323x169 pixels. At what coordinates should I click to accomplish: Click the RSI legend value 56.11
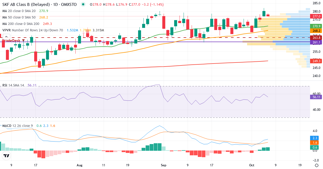tap(32, 85)
